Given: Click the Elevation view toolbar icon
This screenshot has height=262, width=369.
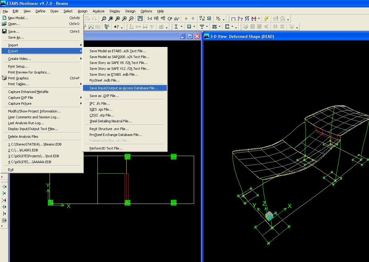Looking at the screenshot, I should point(163,19).
